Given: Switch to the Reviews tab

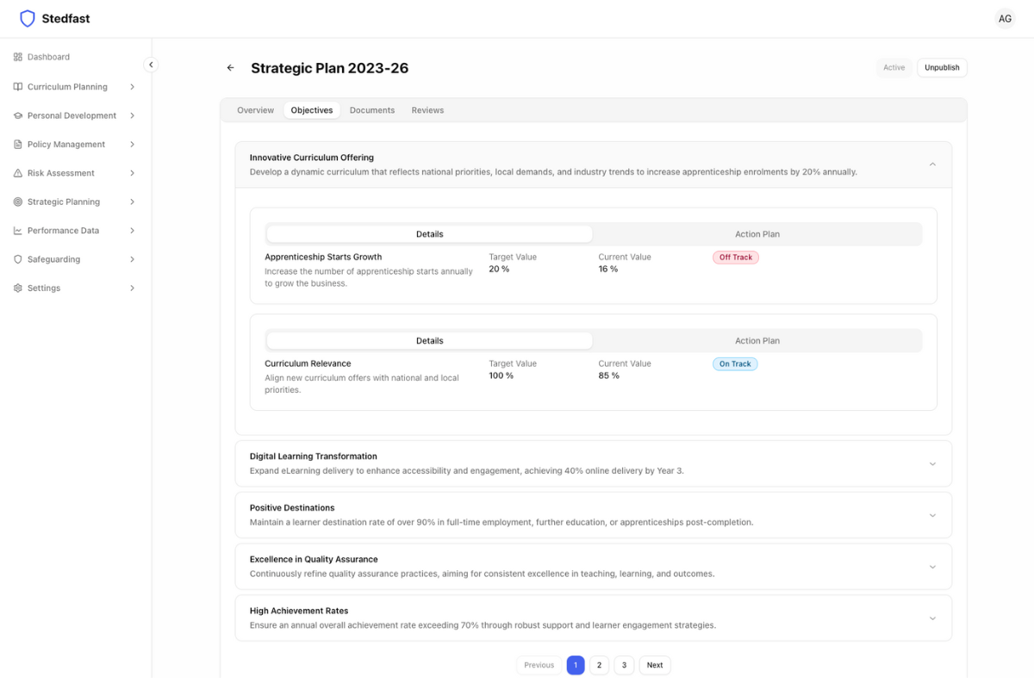Looking at the screenshot, I should [x=427, y=110].
